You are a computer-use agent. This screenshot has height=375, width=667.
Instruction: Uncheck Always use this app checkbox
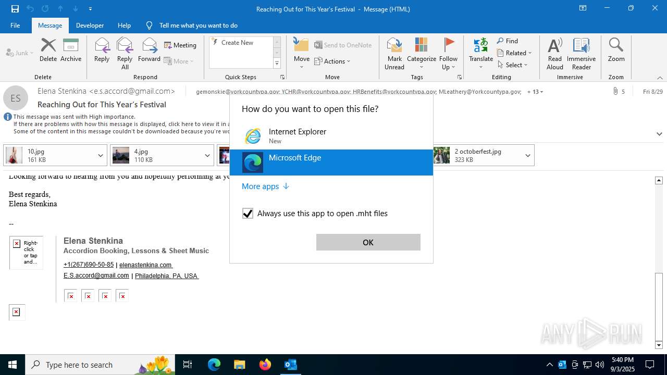tap(248, 214)
